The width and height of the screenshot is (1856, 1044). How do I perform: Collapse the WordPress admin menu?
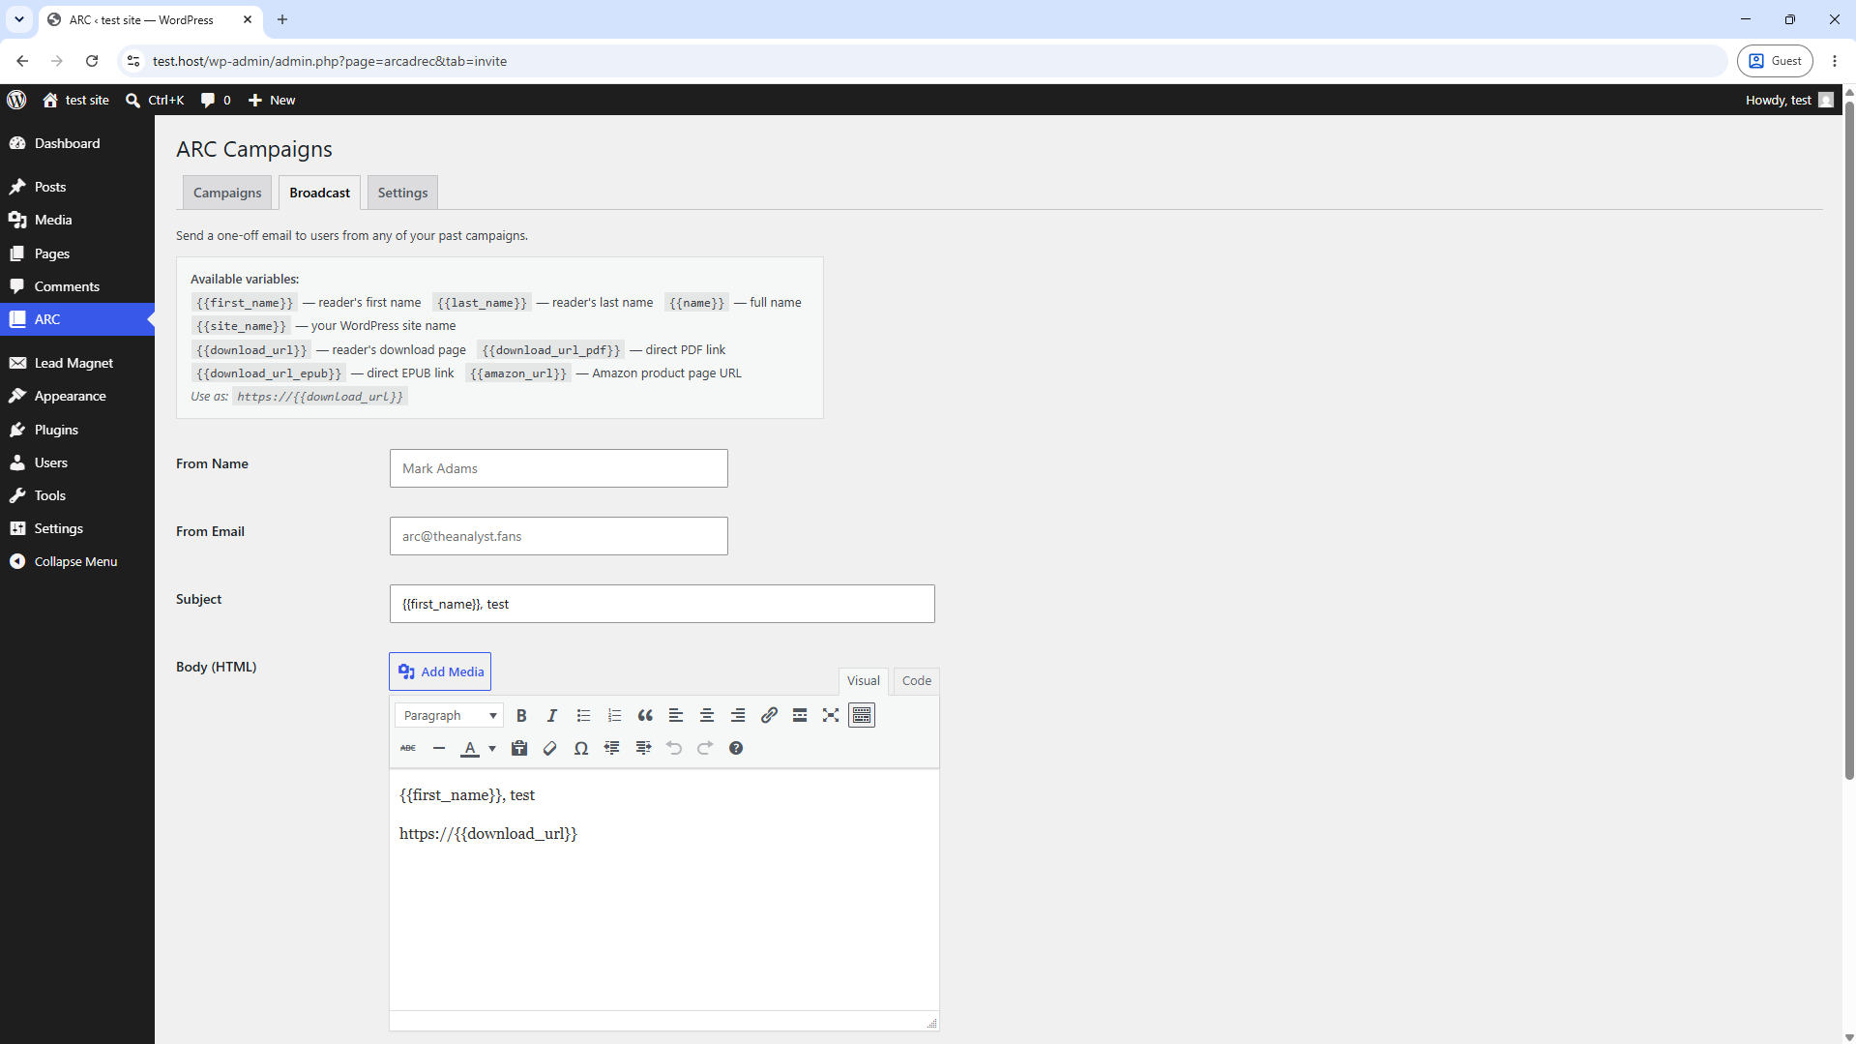tap(77, 561)
